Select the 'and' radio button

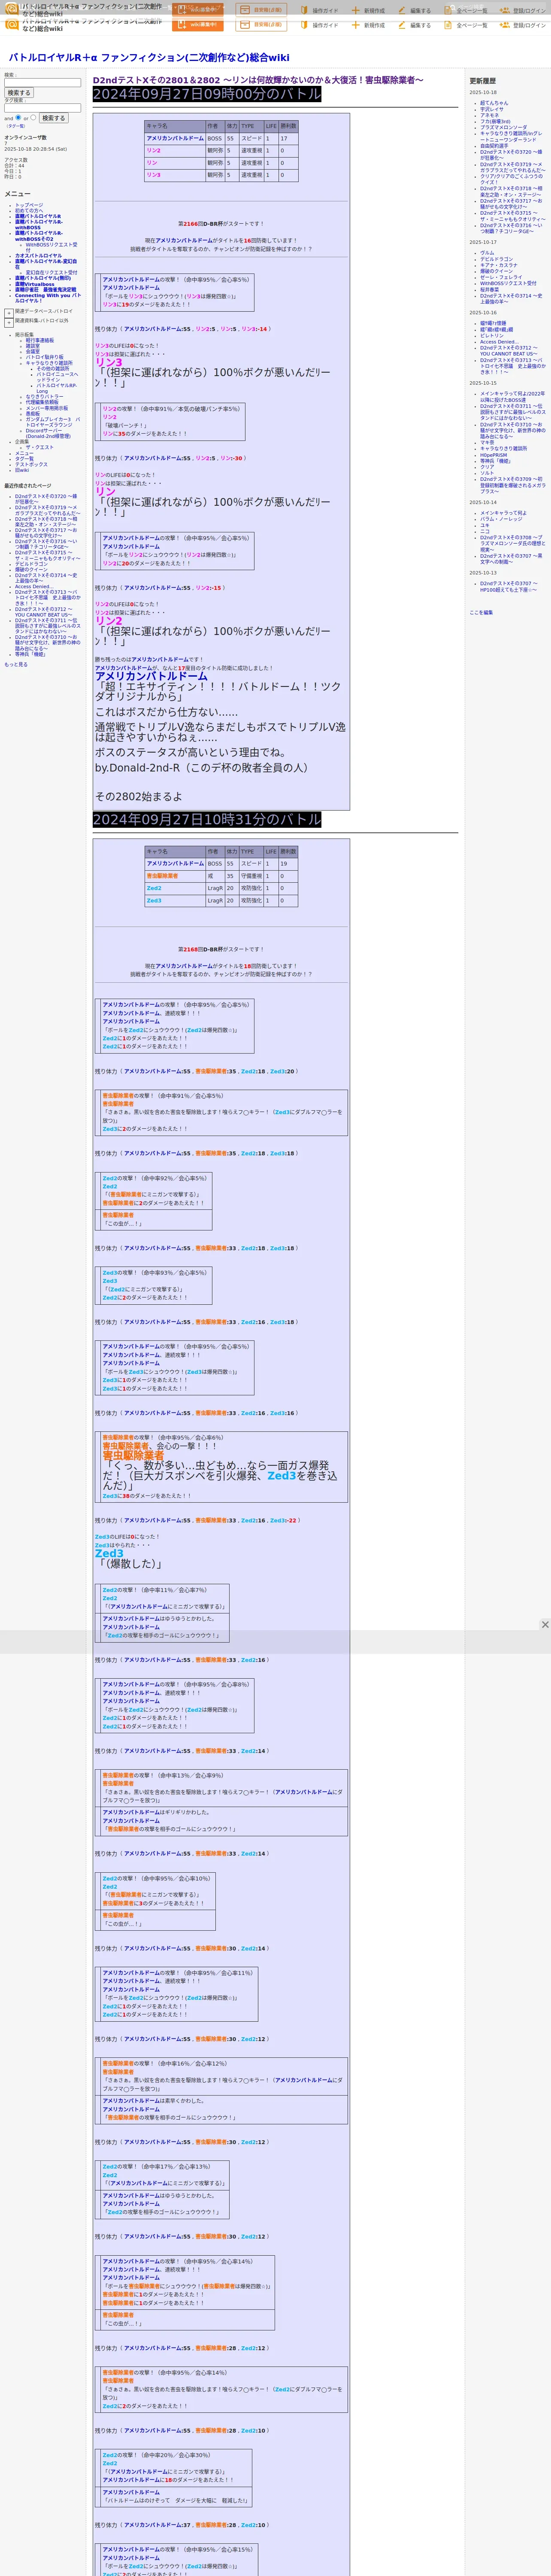point(18,118)
